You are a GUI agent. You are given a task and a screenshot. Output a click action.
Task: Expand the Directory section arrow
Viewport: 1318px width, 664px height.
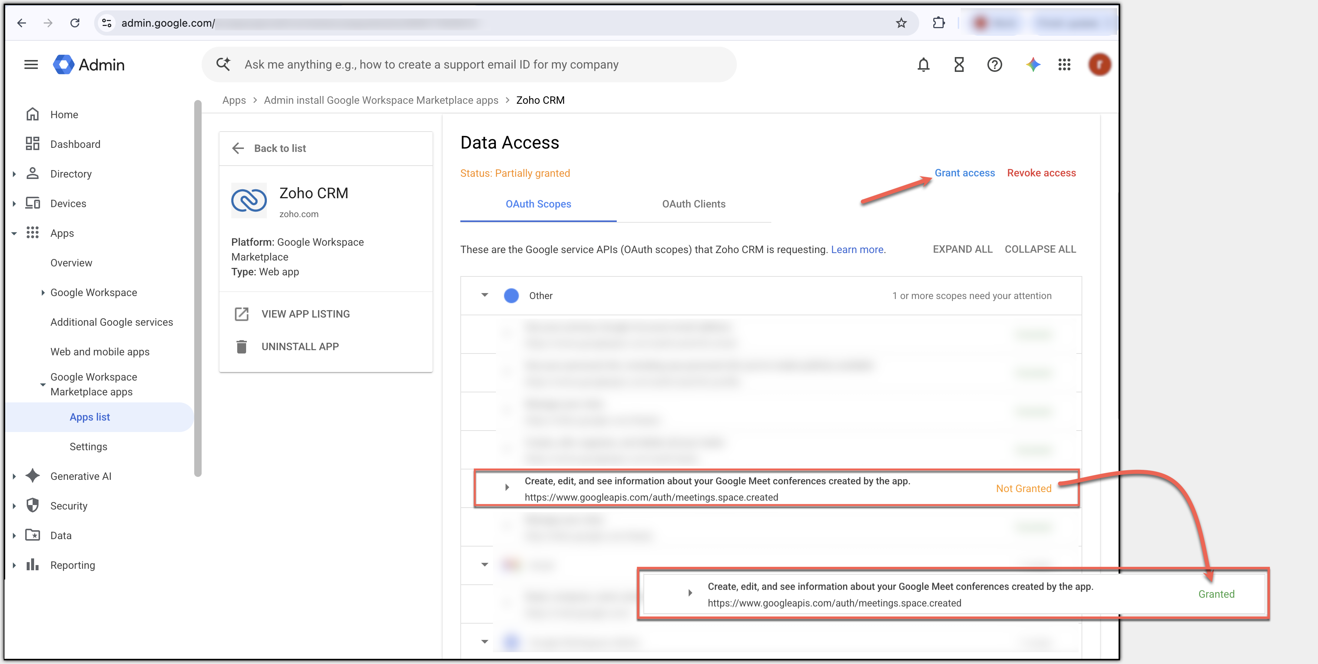tap(14, 174)
